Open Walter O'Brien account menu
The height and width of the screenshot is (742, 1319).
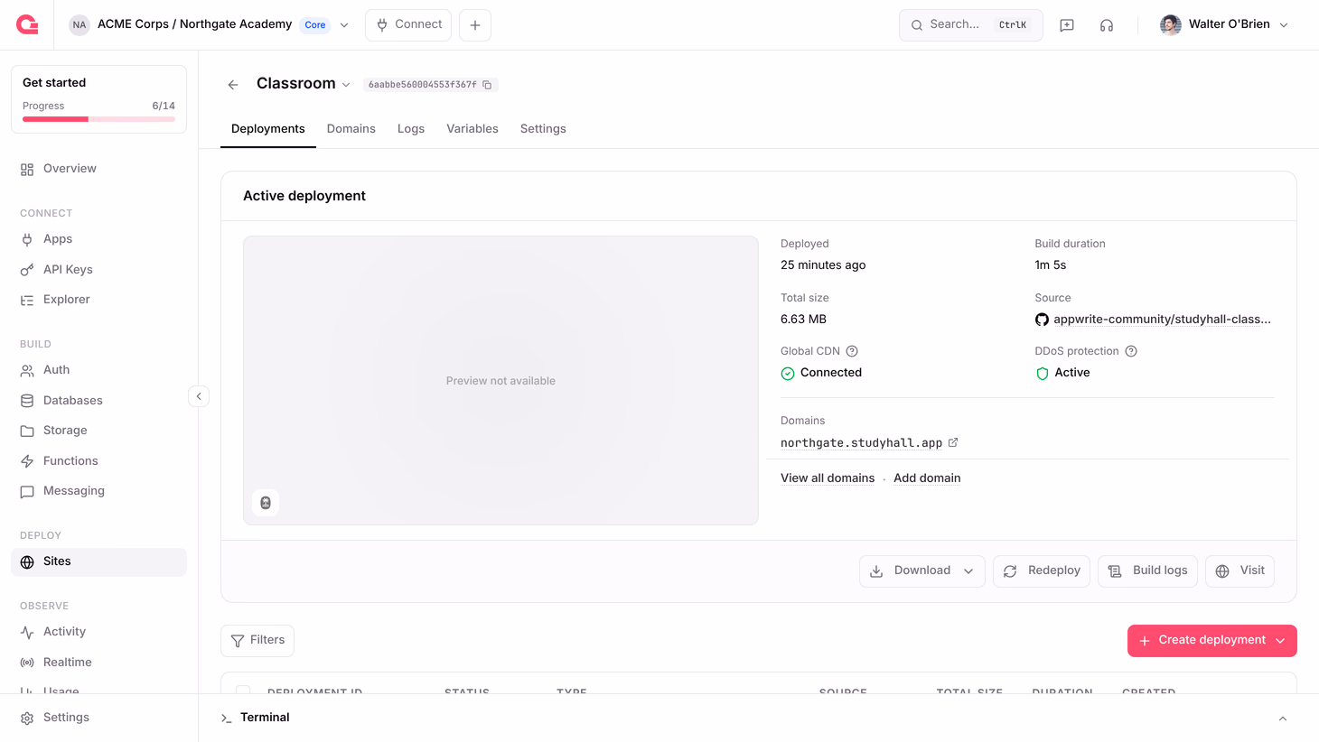tap(1224, 24)
